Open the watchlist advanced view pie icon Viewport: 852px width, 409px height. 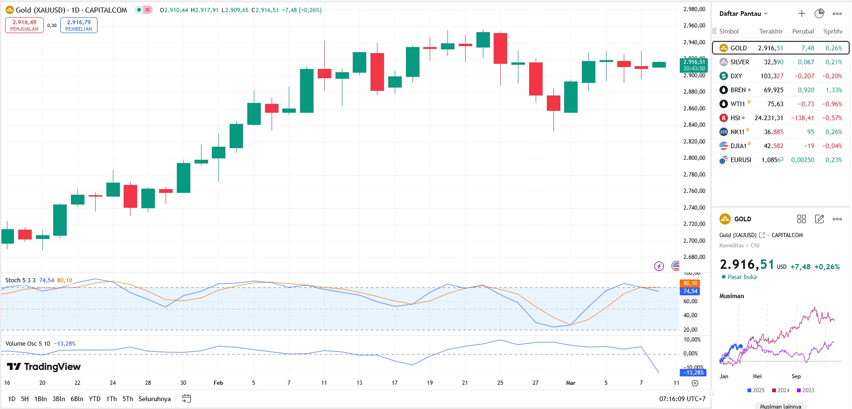pos(819,14)
